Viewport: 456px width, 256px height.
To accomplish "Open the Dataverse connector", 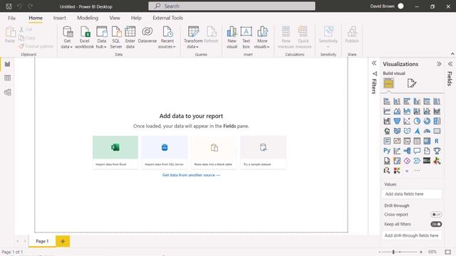I will (147, 35).
